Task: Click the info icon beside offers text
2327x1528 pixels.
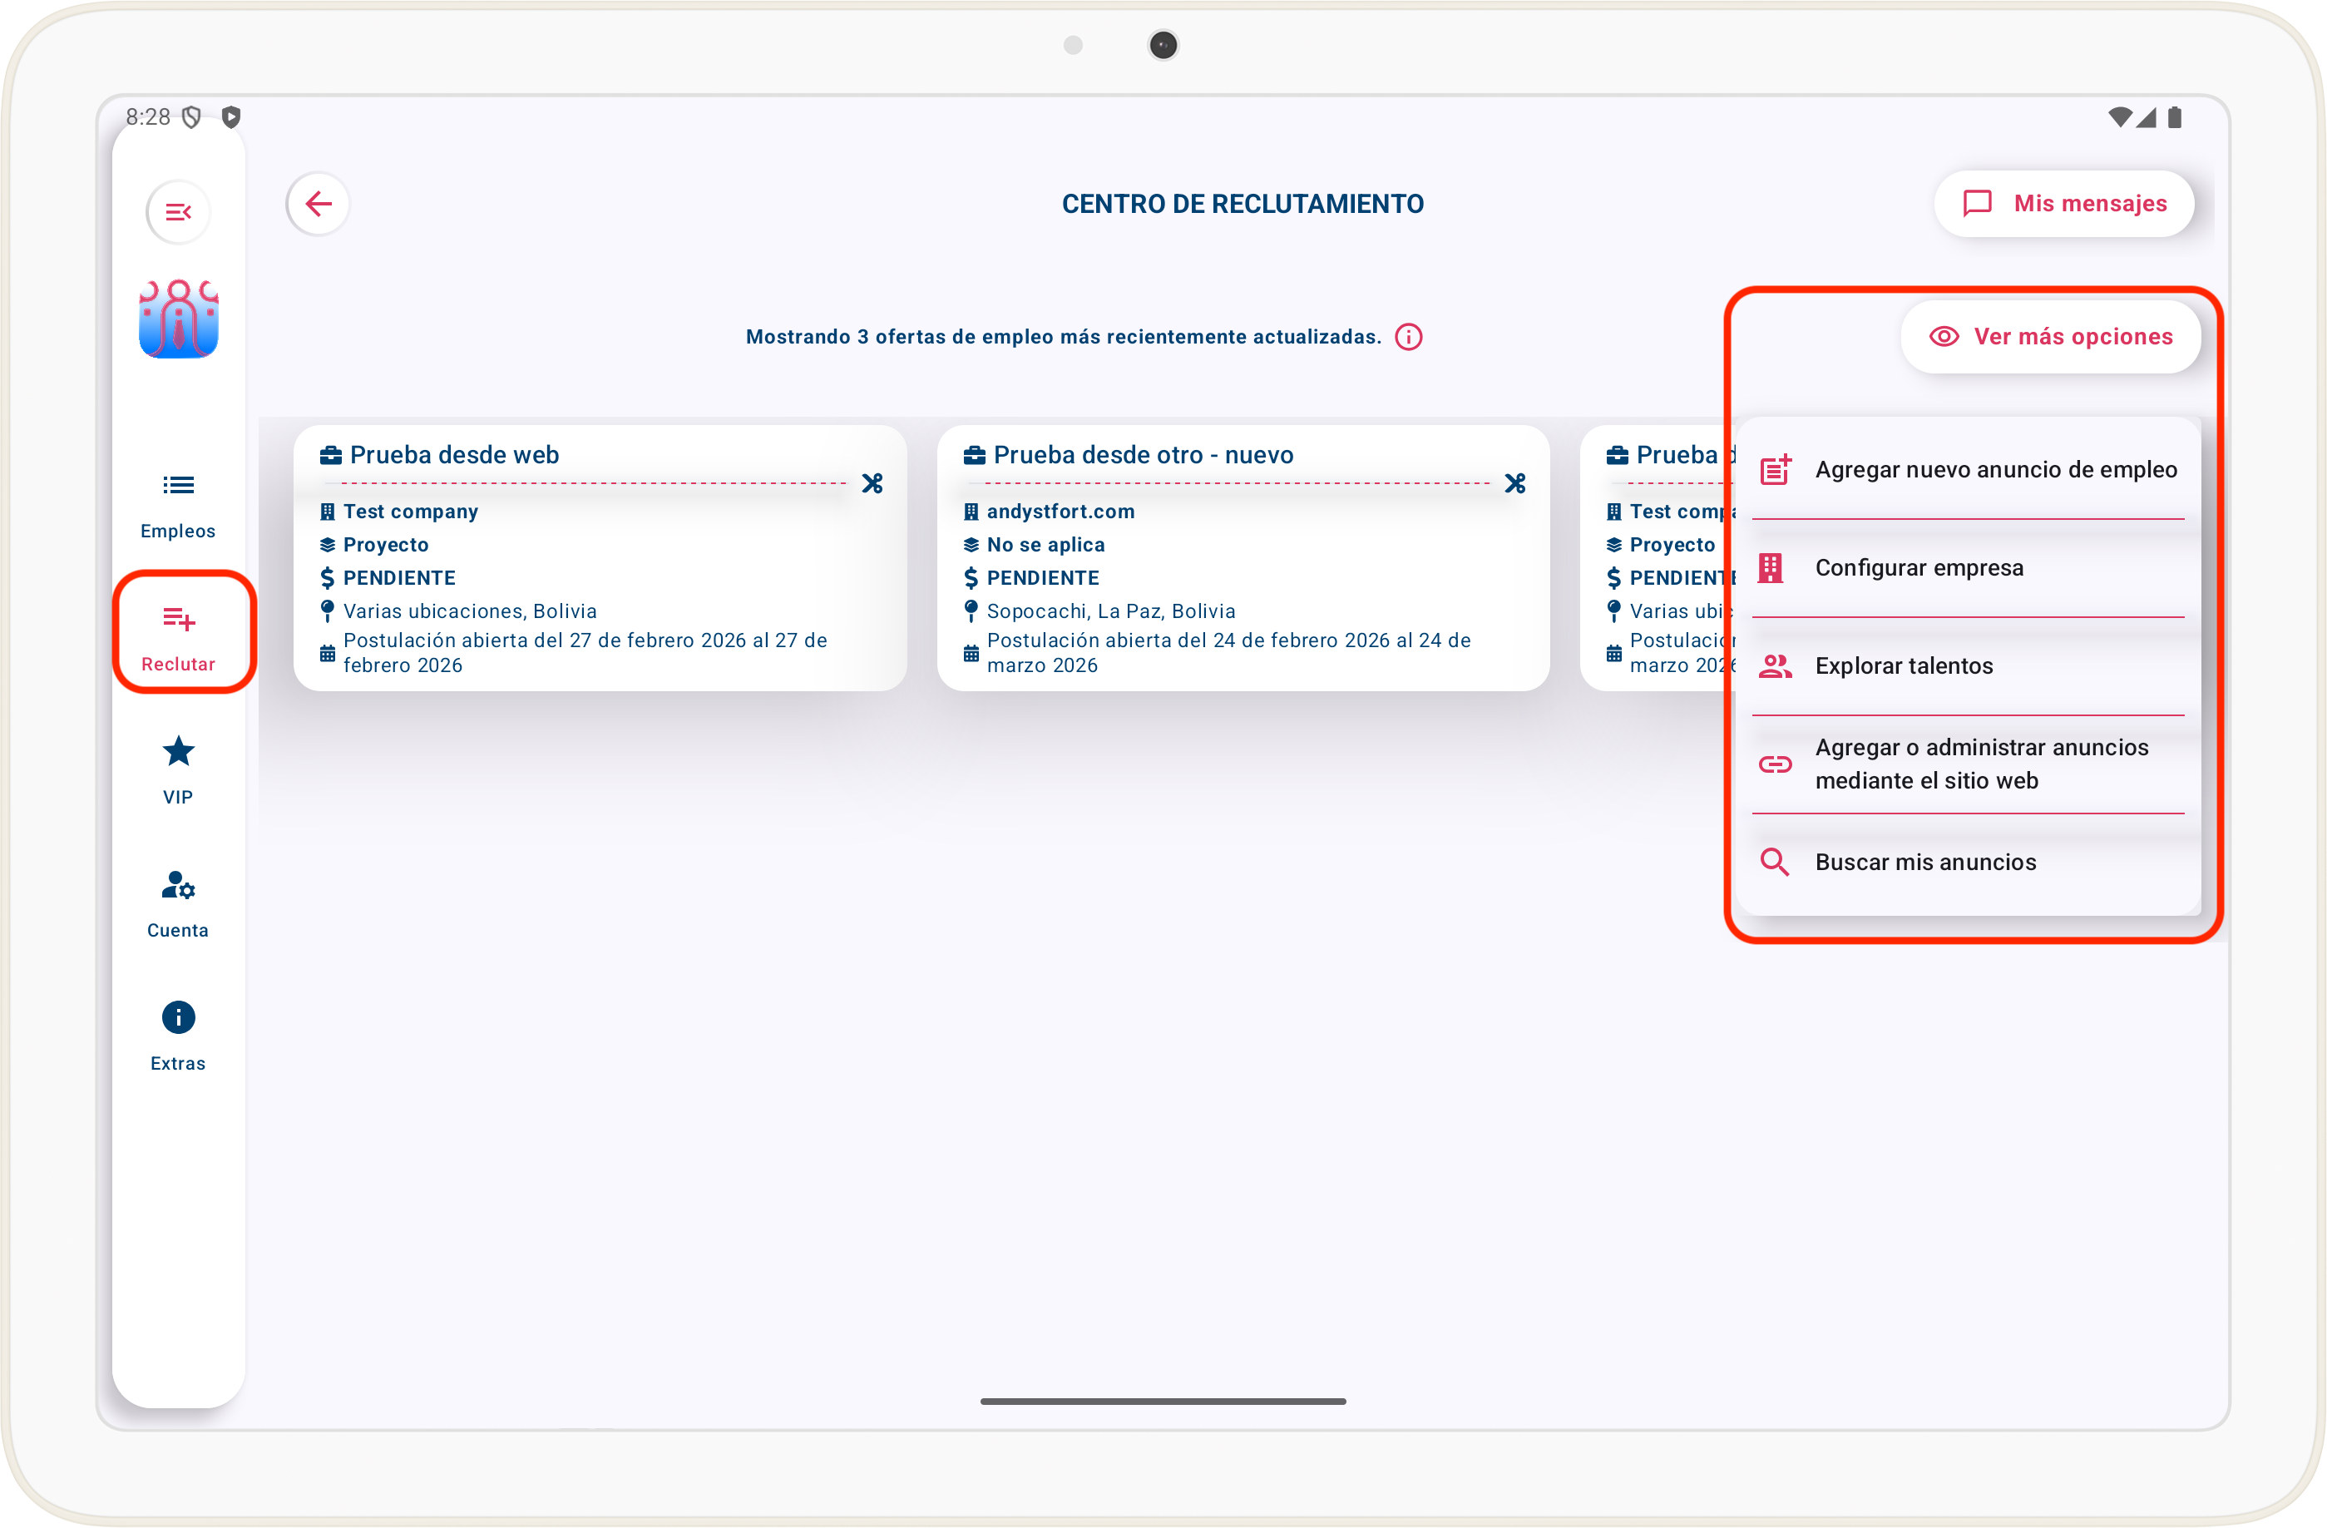Action: pyautogui.click(x=1408, y=337)
